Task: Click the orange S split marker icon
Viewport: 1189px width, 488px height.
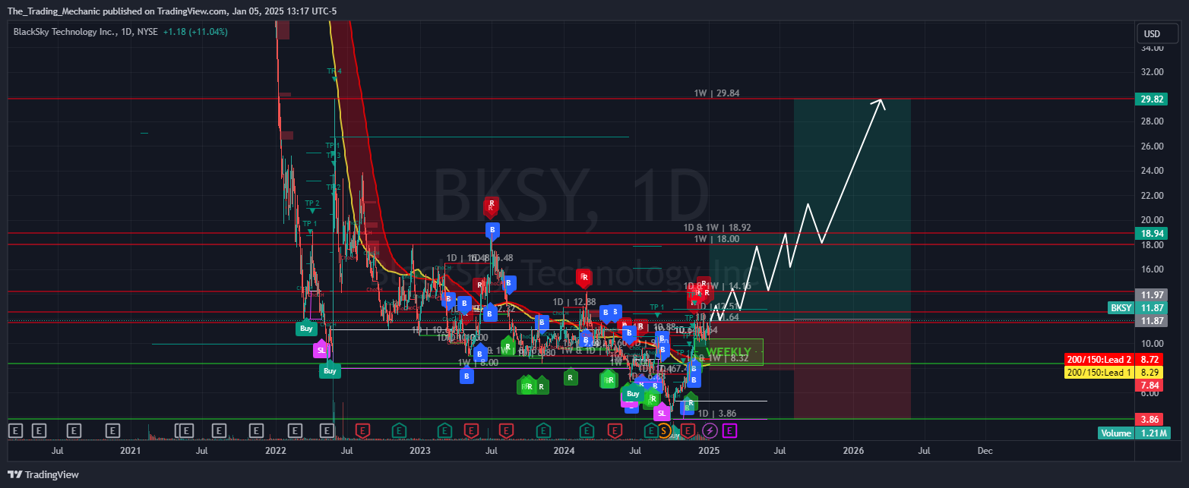Action: coord(664,431)
